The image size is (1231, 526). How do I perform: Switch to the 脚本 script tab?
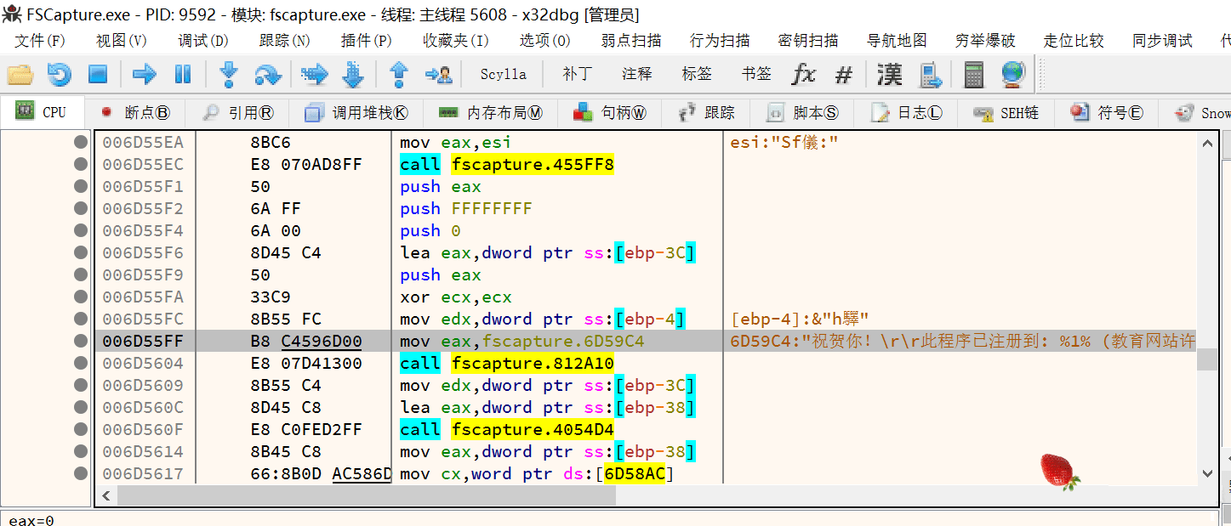click(803, 112)
